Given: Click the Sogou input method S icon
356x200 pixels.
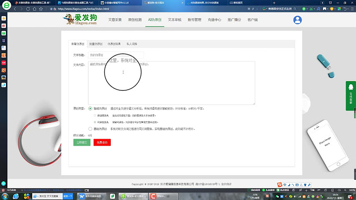Looking at the screenshot, I should click(280, 185).
